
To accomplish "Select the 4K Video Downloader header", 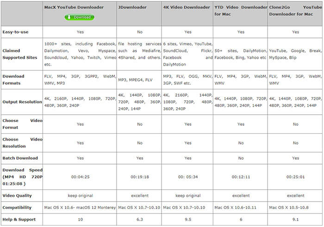I will click(187, 7).
